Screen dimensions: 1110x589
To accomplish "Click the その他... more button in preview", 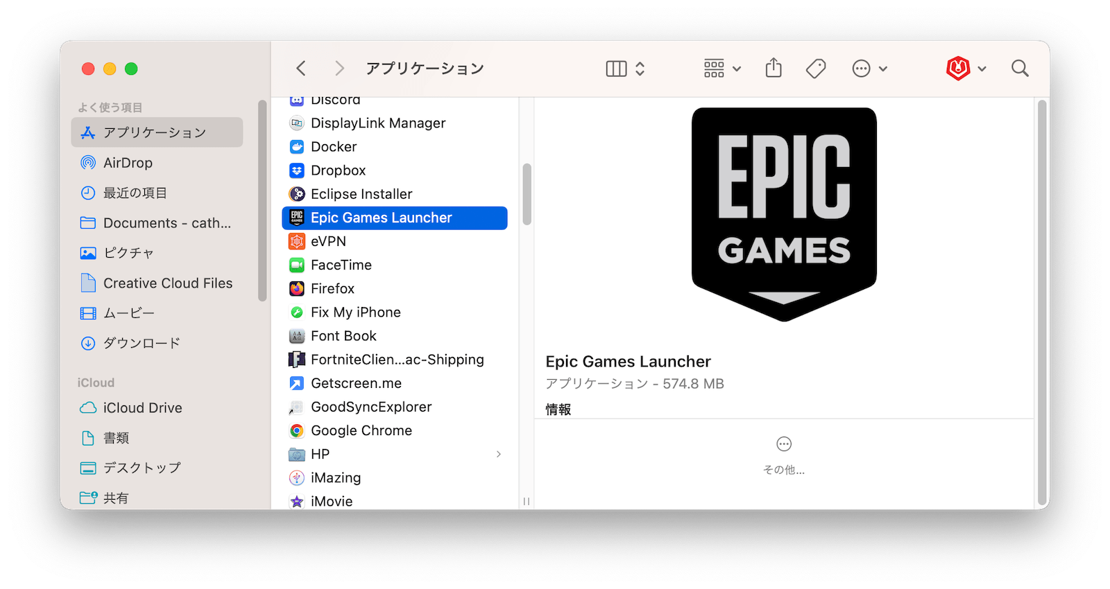I will 784,455.
